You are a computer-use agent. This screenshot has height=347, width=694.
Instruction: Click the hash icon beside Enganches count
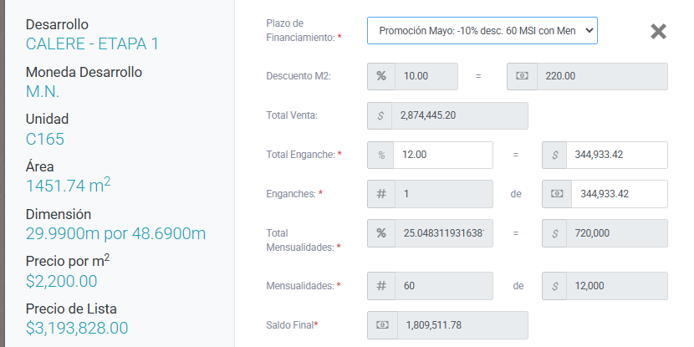pos(381,194)
